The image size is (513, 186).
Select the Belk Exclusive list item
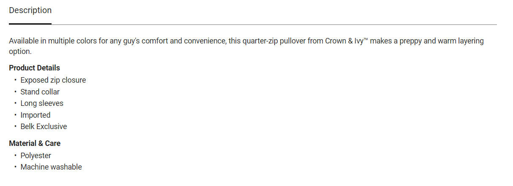[x=44, y=127]
